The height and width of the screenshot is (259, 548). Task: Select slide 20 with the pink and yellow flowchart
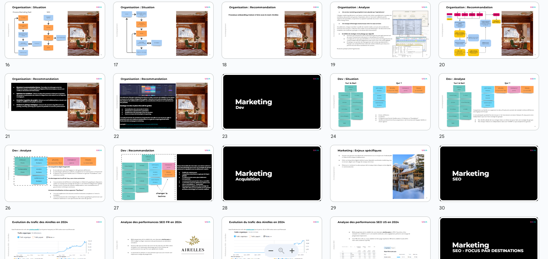(489, 30)
